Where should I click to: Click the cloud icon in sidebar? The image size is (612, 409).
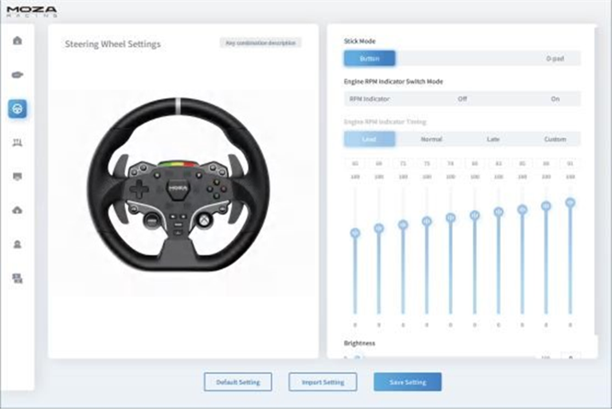point(17,210)
